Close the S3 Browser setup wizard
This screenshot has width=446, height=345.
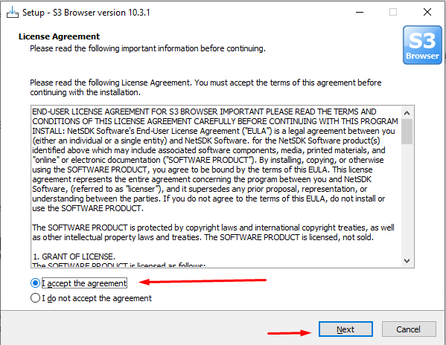tap(427, 12)
